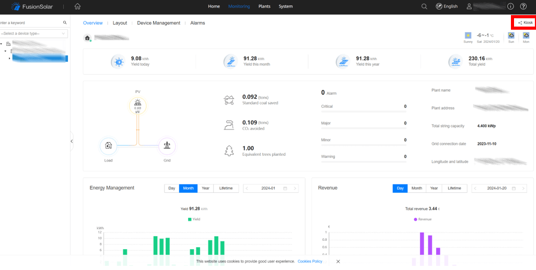Collapse the left sidebar panel handle
The width and height of the screenshot is (536, 270).
click(72, 141)
